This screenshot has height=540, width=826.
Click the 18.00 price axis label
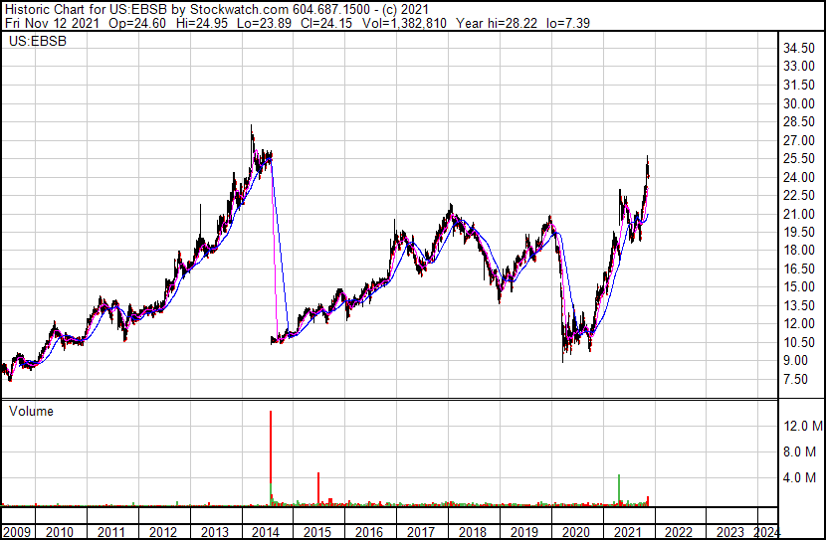[799, 250]
